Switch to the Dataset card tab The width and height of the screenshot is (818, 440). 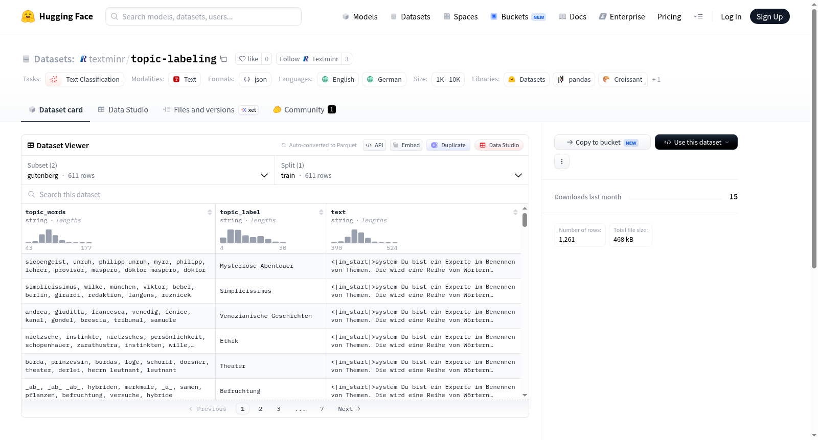[x=56, y=109]
